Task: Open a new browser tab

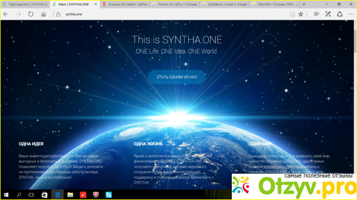Action: pos(304,4)
